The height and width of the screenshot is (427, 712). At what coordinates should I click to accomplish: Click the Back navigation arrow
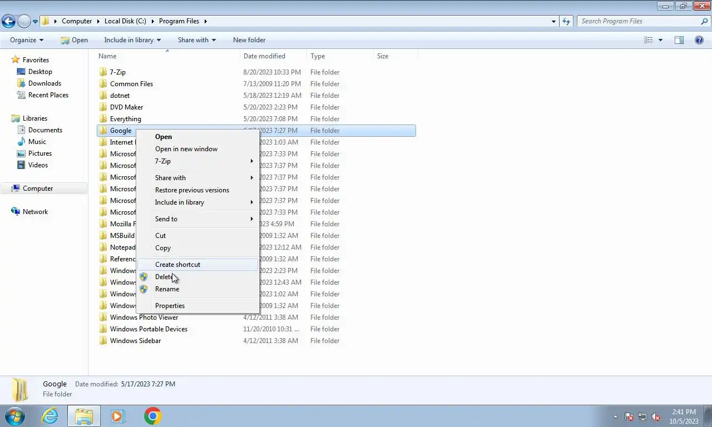[8, 22]
